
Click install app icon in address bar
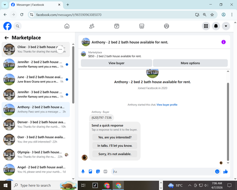coord(197,15)
